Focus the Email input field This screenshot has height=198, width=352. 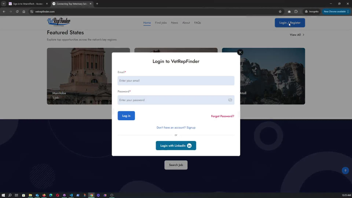(x=176, y=81)
